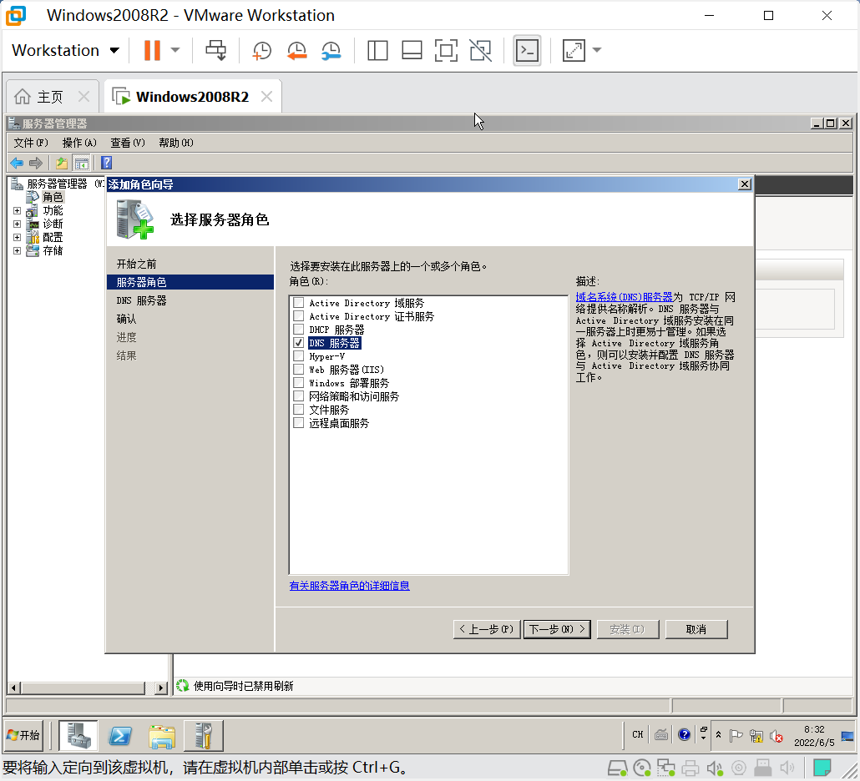
Task: Click the up one level folder icon
Action: 62,163
